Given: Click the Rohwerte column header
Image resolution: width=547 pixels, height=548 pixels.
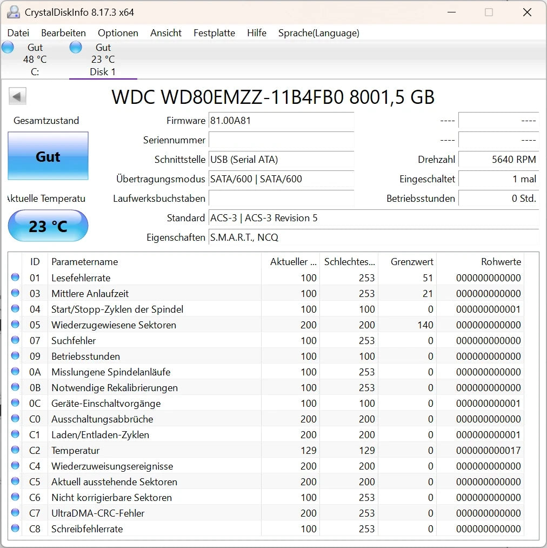Looking at the screenshot, I should [x=481, y=262].
